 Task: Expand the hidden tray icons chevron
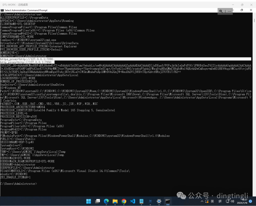[202, 201]
